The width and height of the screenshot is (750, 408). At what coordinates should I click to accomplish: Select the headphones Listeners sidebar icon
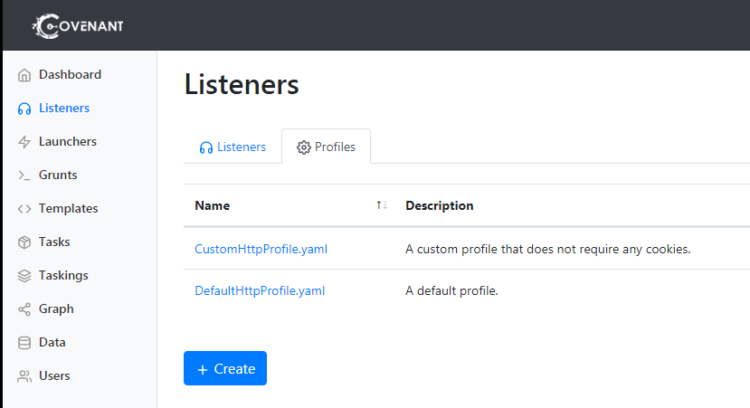(24, 109)
